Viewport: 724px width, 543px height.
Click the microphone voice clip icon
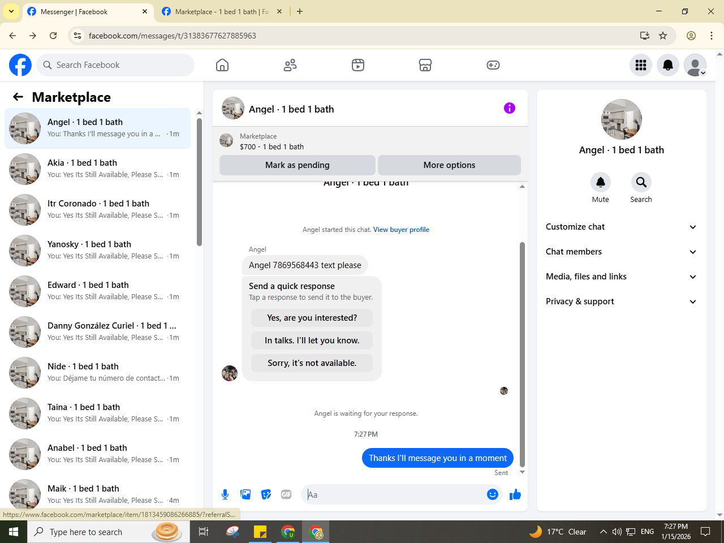225,494
